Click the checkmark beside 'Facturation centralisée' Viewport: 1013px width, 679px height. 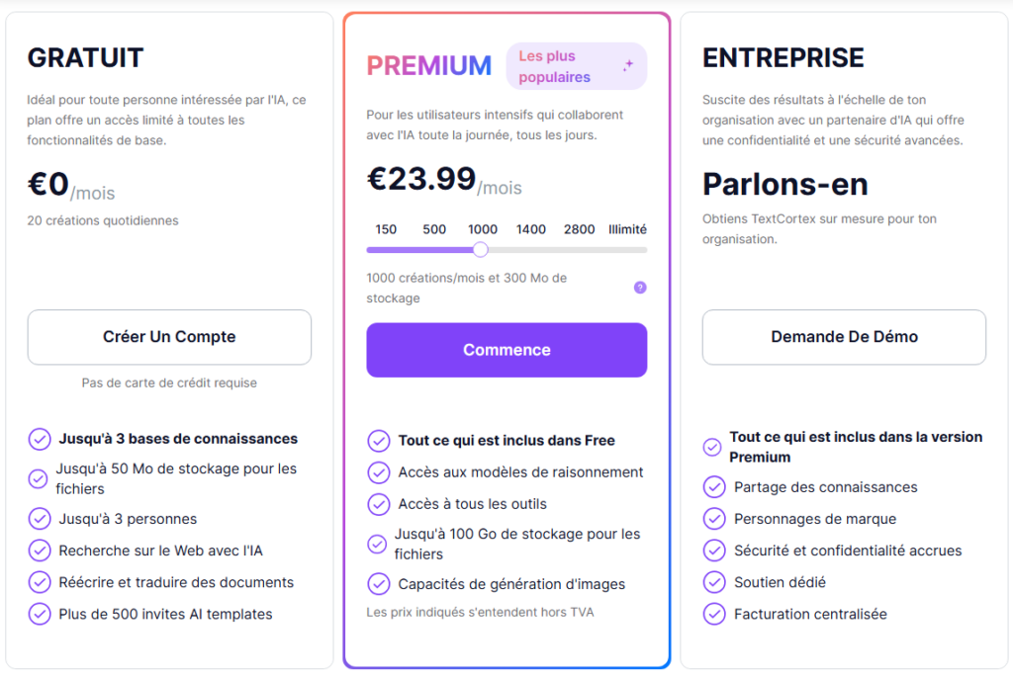point(714,614)
